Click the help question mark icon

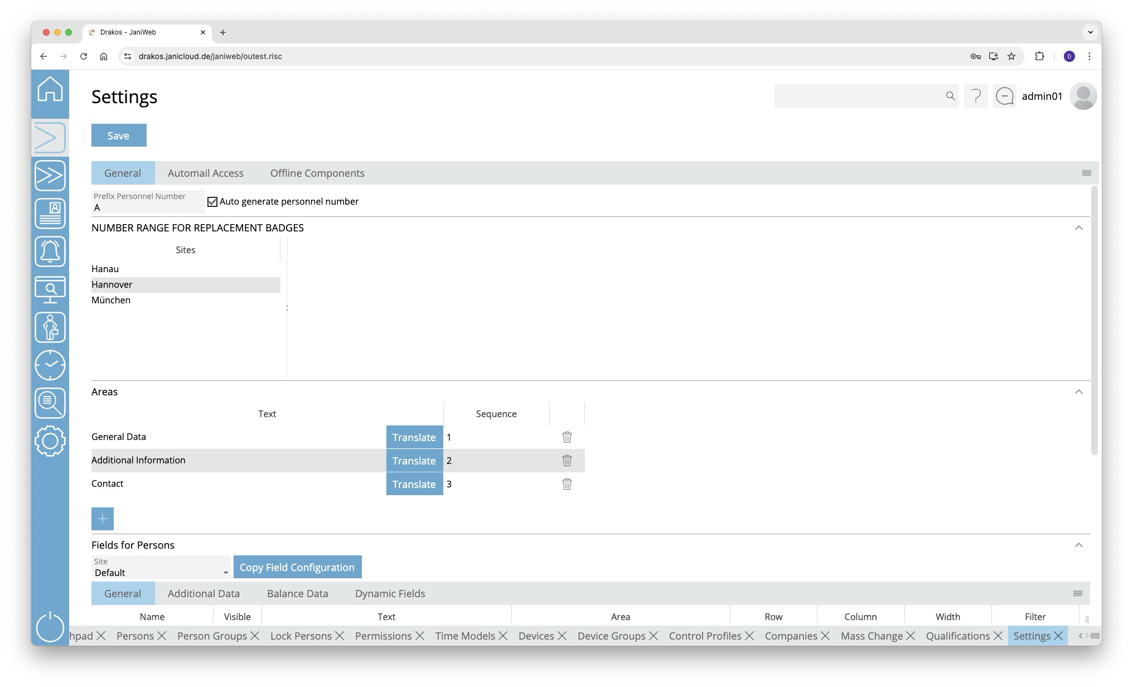pos(976,96)
